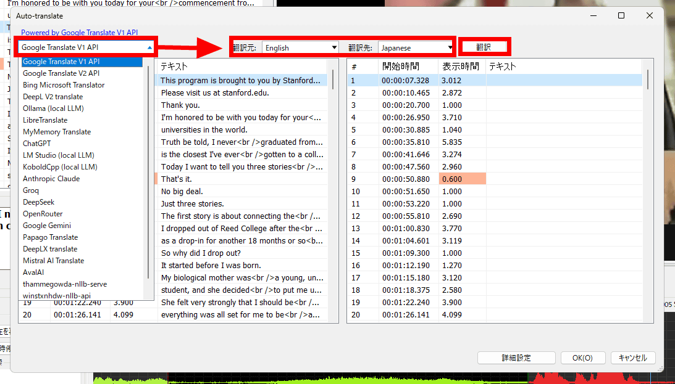Choose AvalAI engine
This screenshot has width=675, height=384.
point(33,272)
